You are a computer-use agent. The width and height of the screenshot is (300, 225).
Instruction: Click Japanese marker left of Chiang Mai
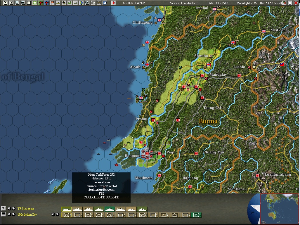196,153
